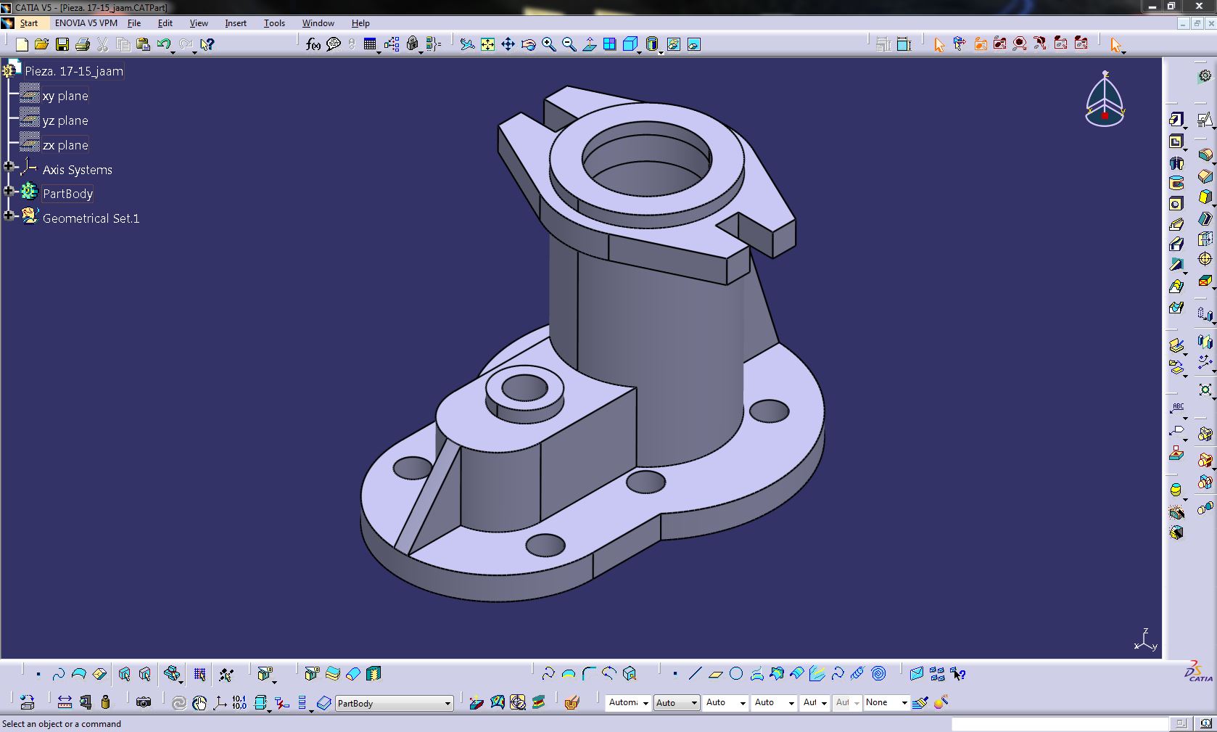
Task: Click the Geometrical Set.1 label
Action: click(91, 218)
